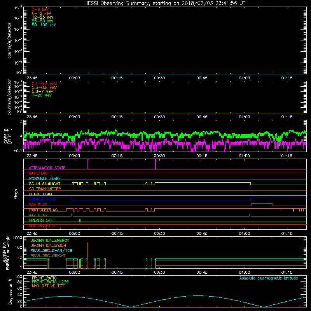311x311 pixels.
Task: Click the BAD_PACKETS flag label
Action: pos(42,226)
